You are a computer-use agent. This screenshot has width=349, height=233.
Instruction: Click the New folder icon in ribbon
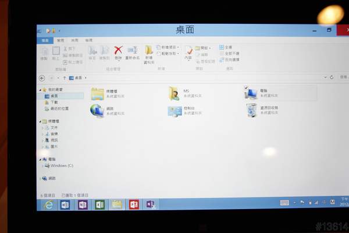149,50
